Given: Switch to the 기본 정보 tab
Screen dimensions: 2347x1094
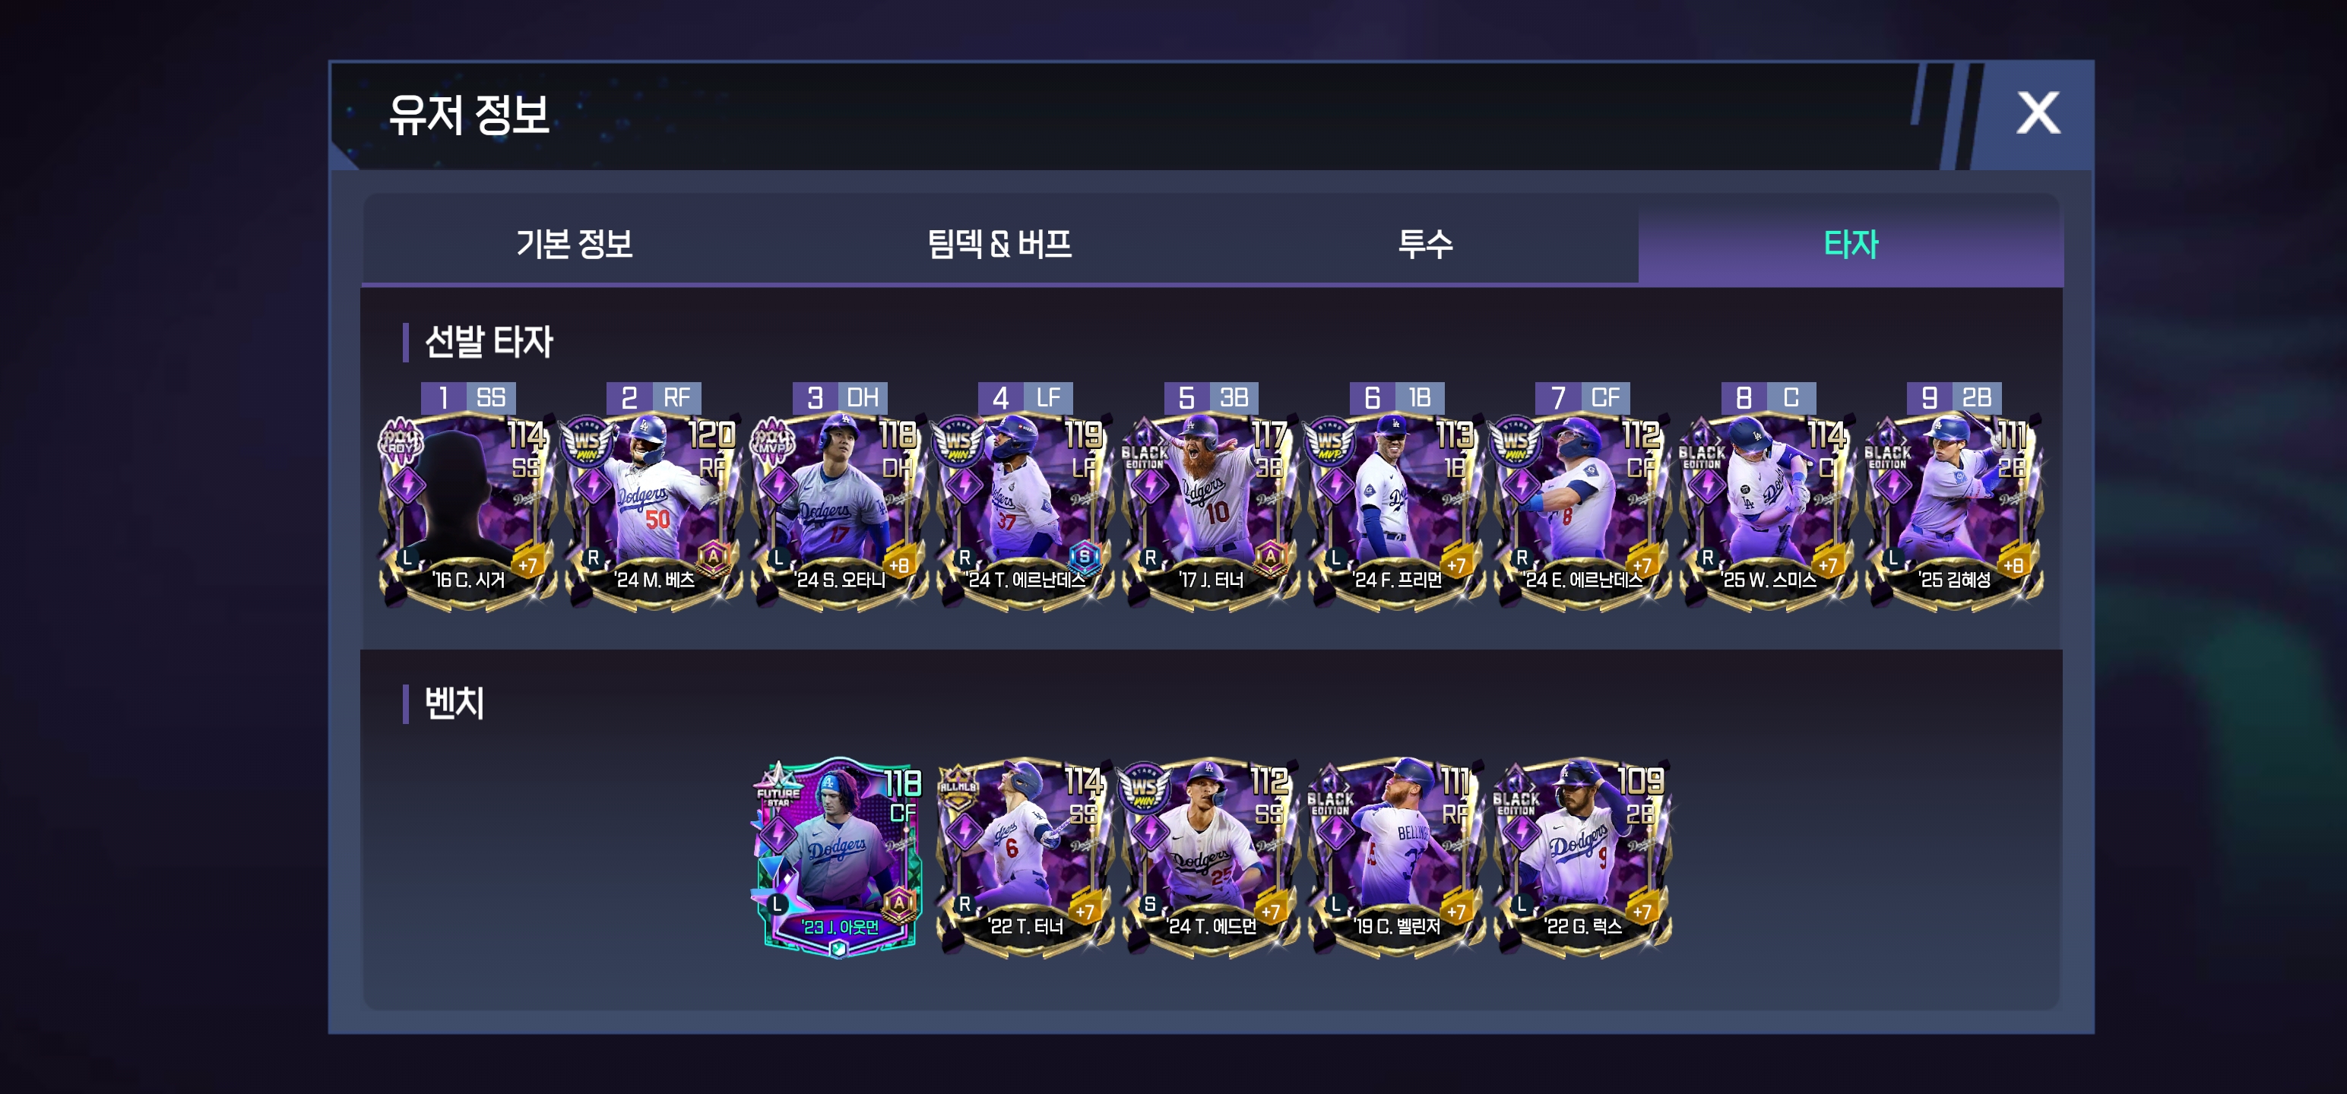Looking at the screenshot, I should [574, 243].
